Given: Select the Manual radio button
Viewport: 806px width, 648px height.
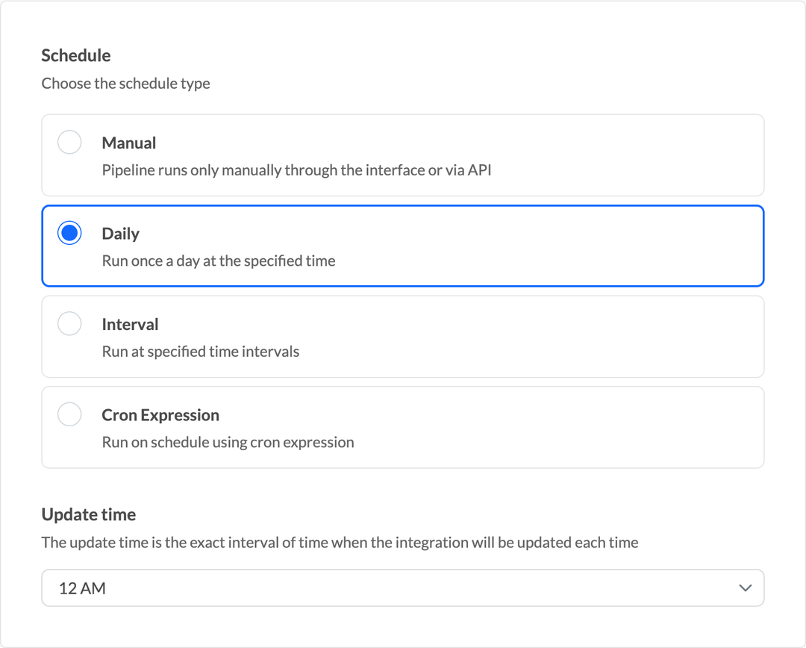Looking at the screenshot, I should point(69,143).
